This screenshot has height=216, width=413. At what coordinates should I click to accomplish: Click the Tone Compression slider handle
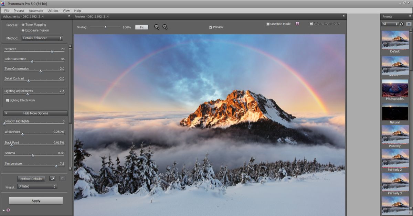click(x=40, y=71)
